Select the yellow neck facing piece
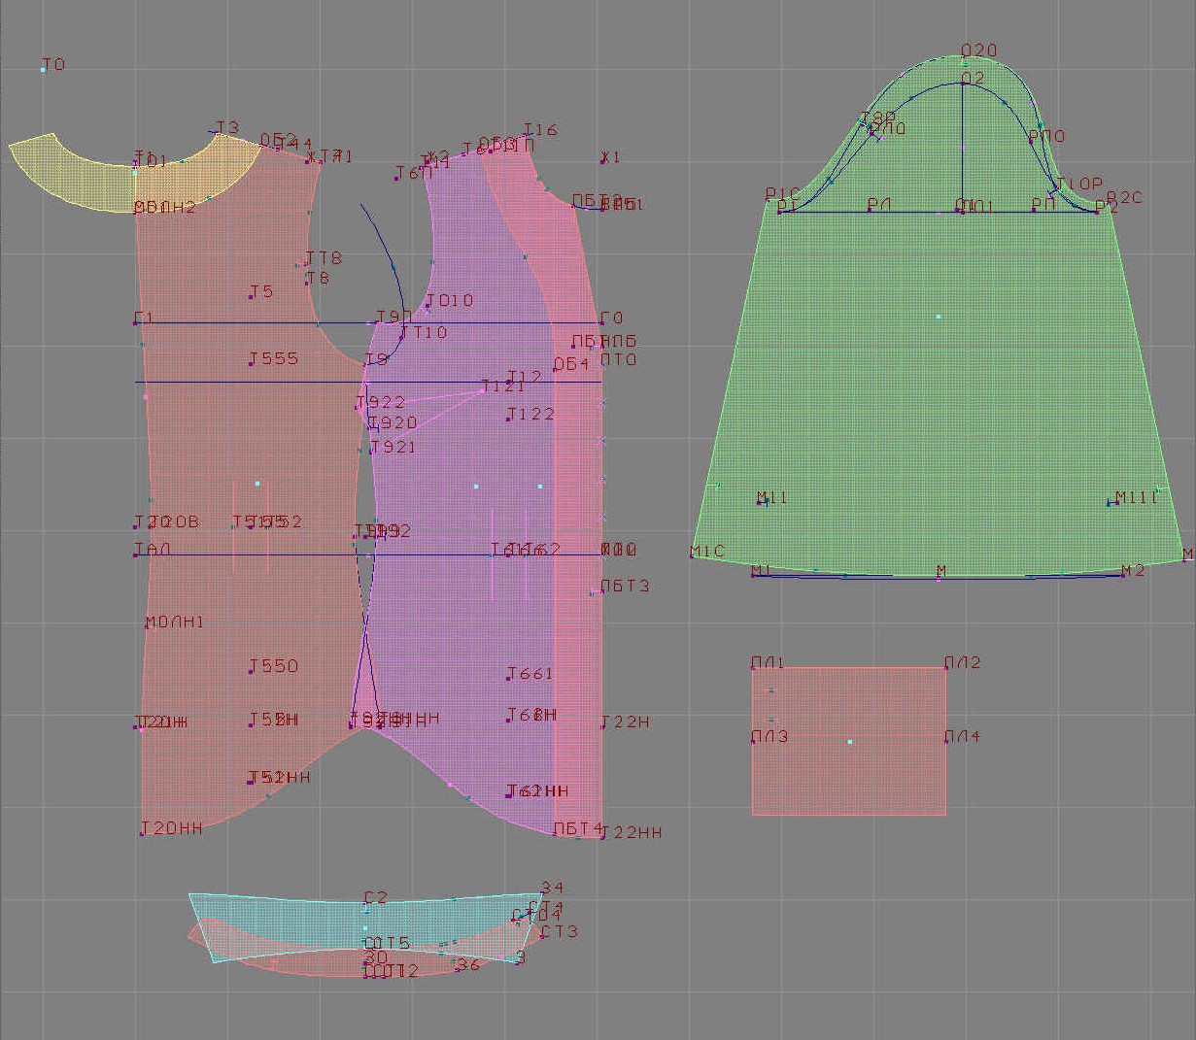The height and width of the screenshot is (1040, 1196). click(78, 175)
